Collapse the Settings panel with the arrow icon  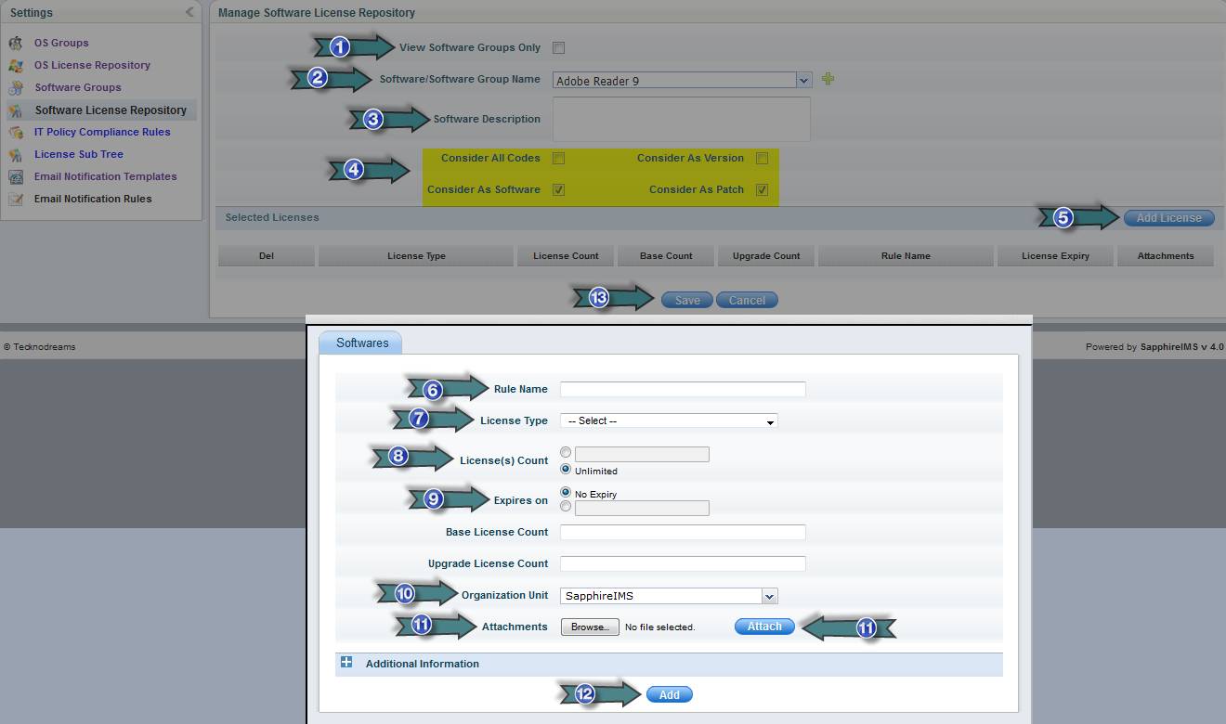click(189, 12)
